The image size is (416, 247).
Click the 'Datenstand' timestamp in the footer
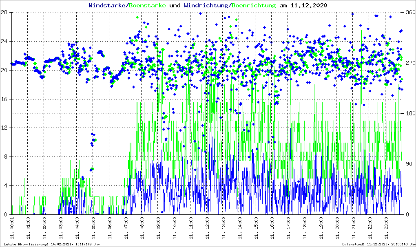(378, 244)
